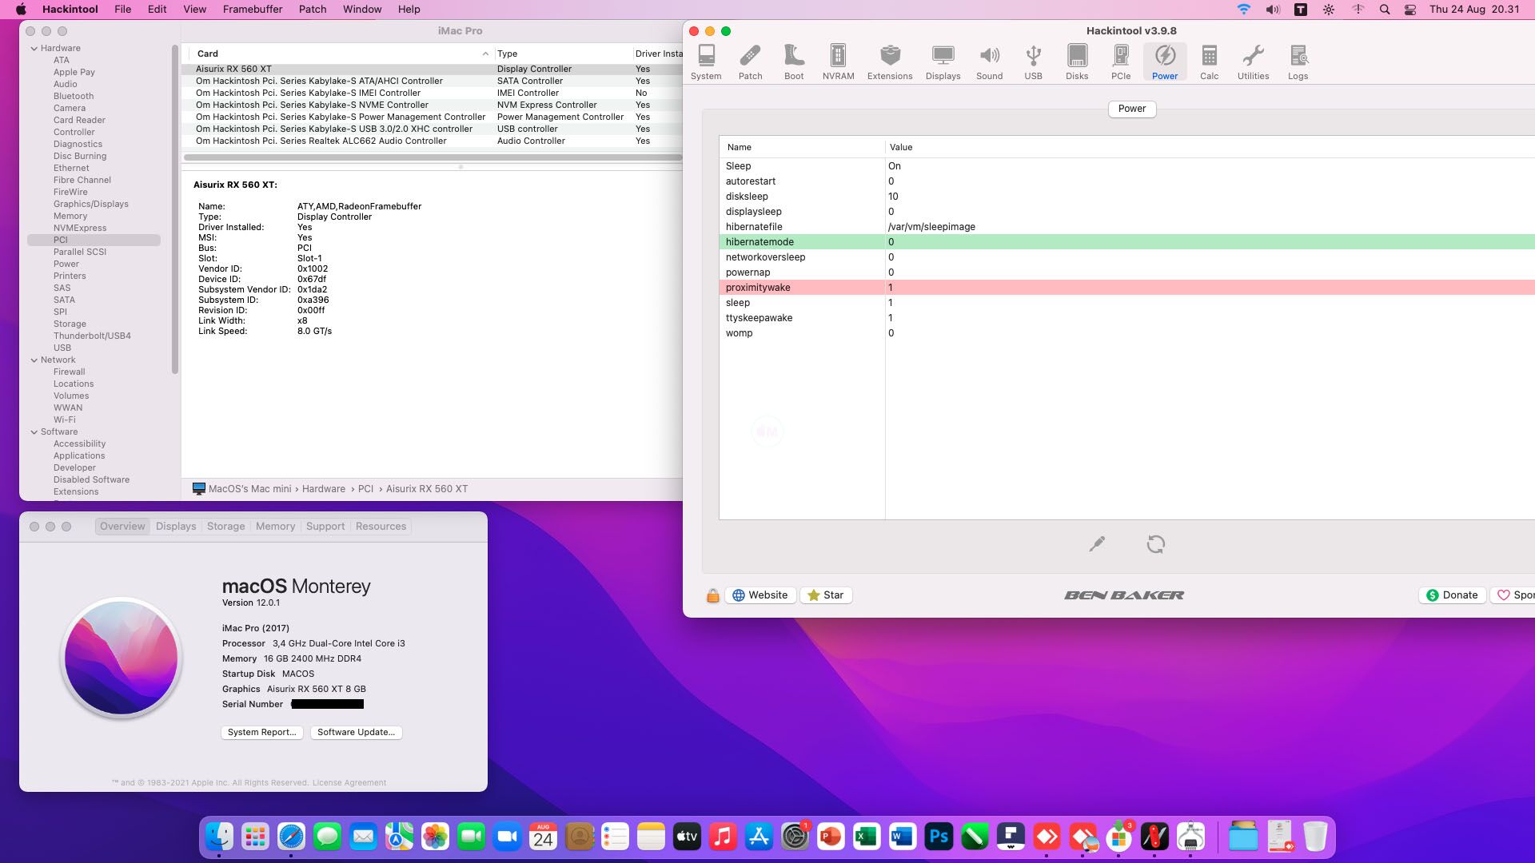Open Wi-Fi status in the menu bar

tap(1243, 10)
